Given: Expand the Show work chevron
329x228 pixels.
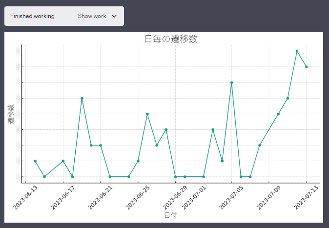Looking at the screenshot, I should pyautogui.click(x=114, y=16).
